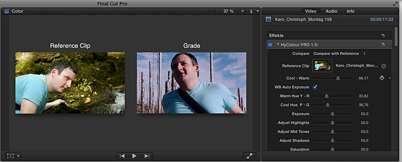Screen dimensions: 402x162
Task: Click the Cool - Warm value 66,17
Action: point(363,78)
